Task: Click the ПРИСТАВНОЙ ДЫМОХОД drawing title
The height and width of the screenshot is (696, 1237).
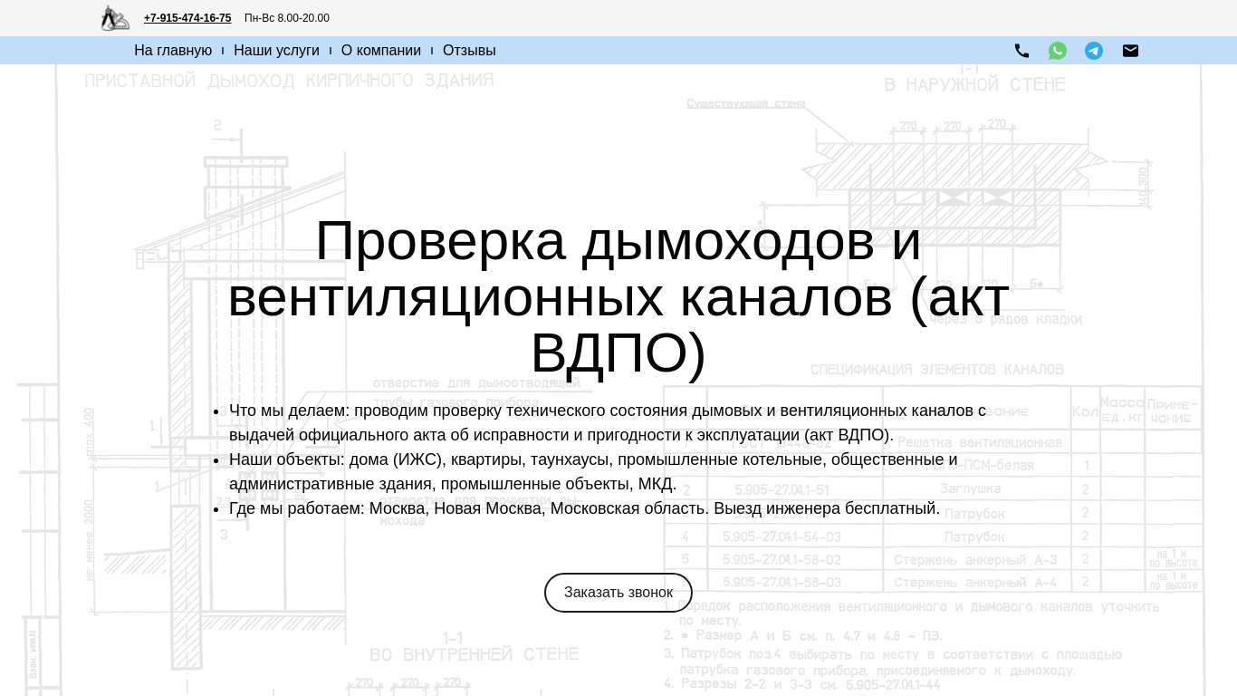Action: 289,81
